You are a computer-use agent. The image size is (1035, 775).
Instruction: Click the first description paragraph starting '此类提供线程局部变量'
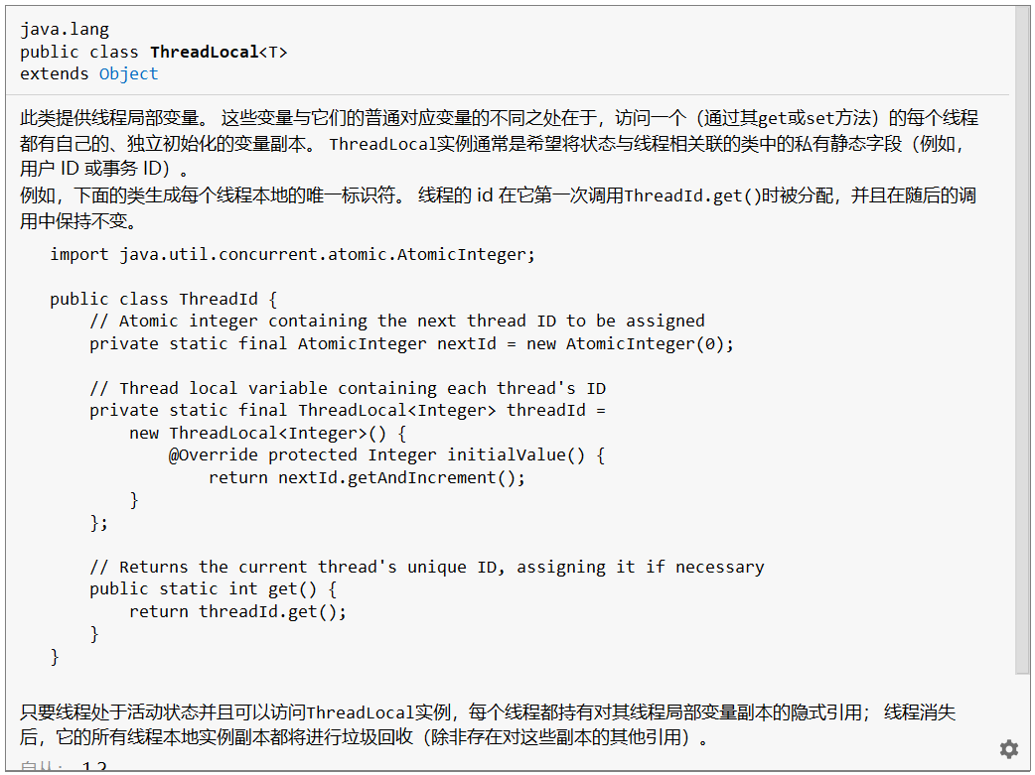(x=499, y=143)
